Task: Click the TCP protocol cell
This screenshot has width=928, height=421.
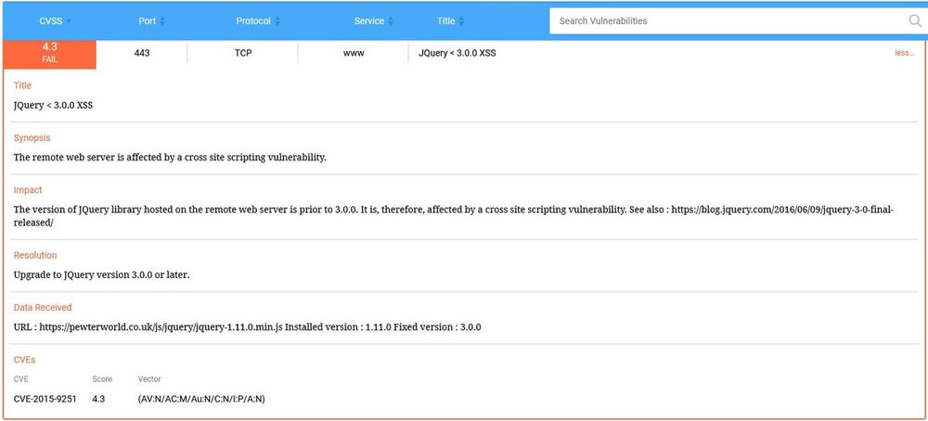Action: [x=243, y=54]
